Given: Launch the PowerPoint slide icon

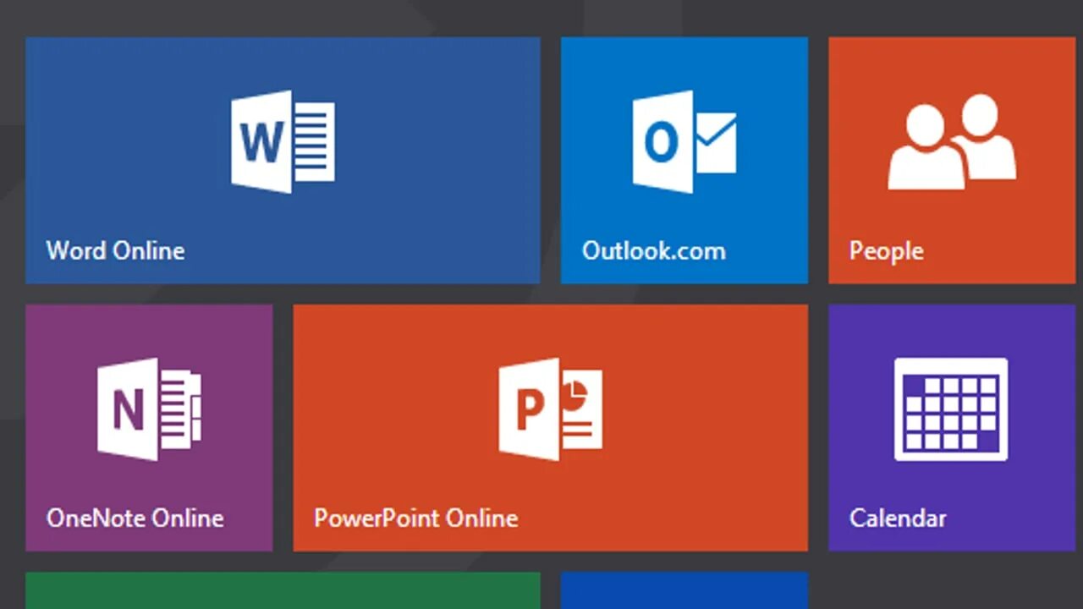Looking at the screenshot, I should (x=550, y=409).
